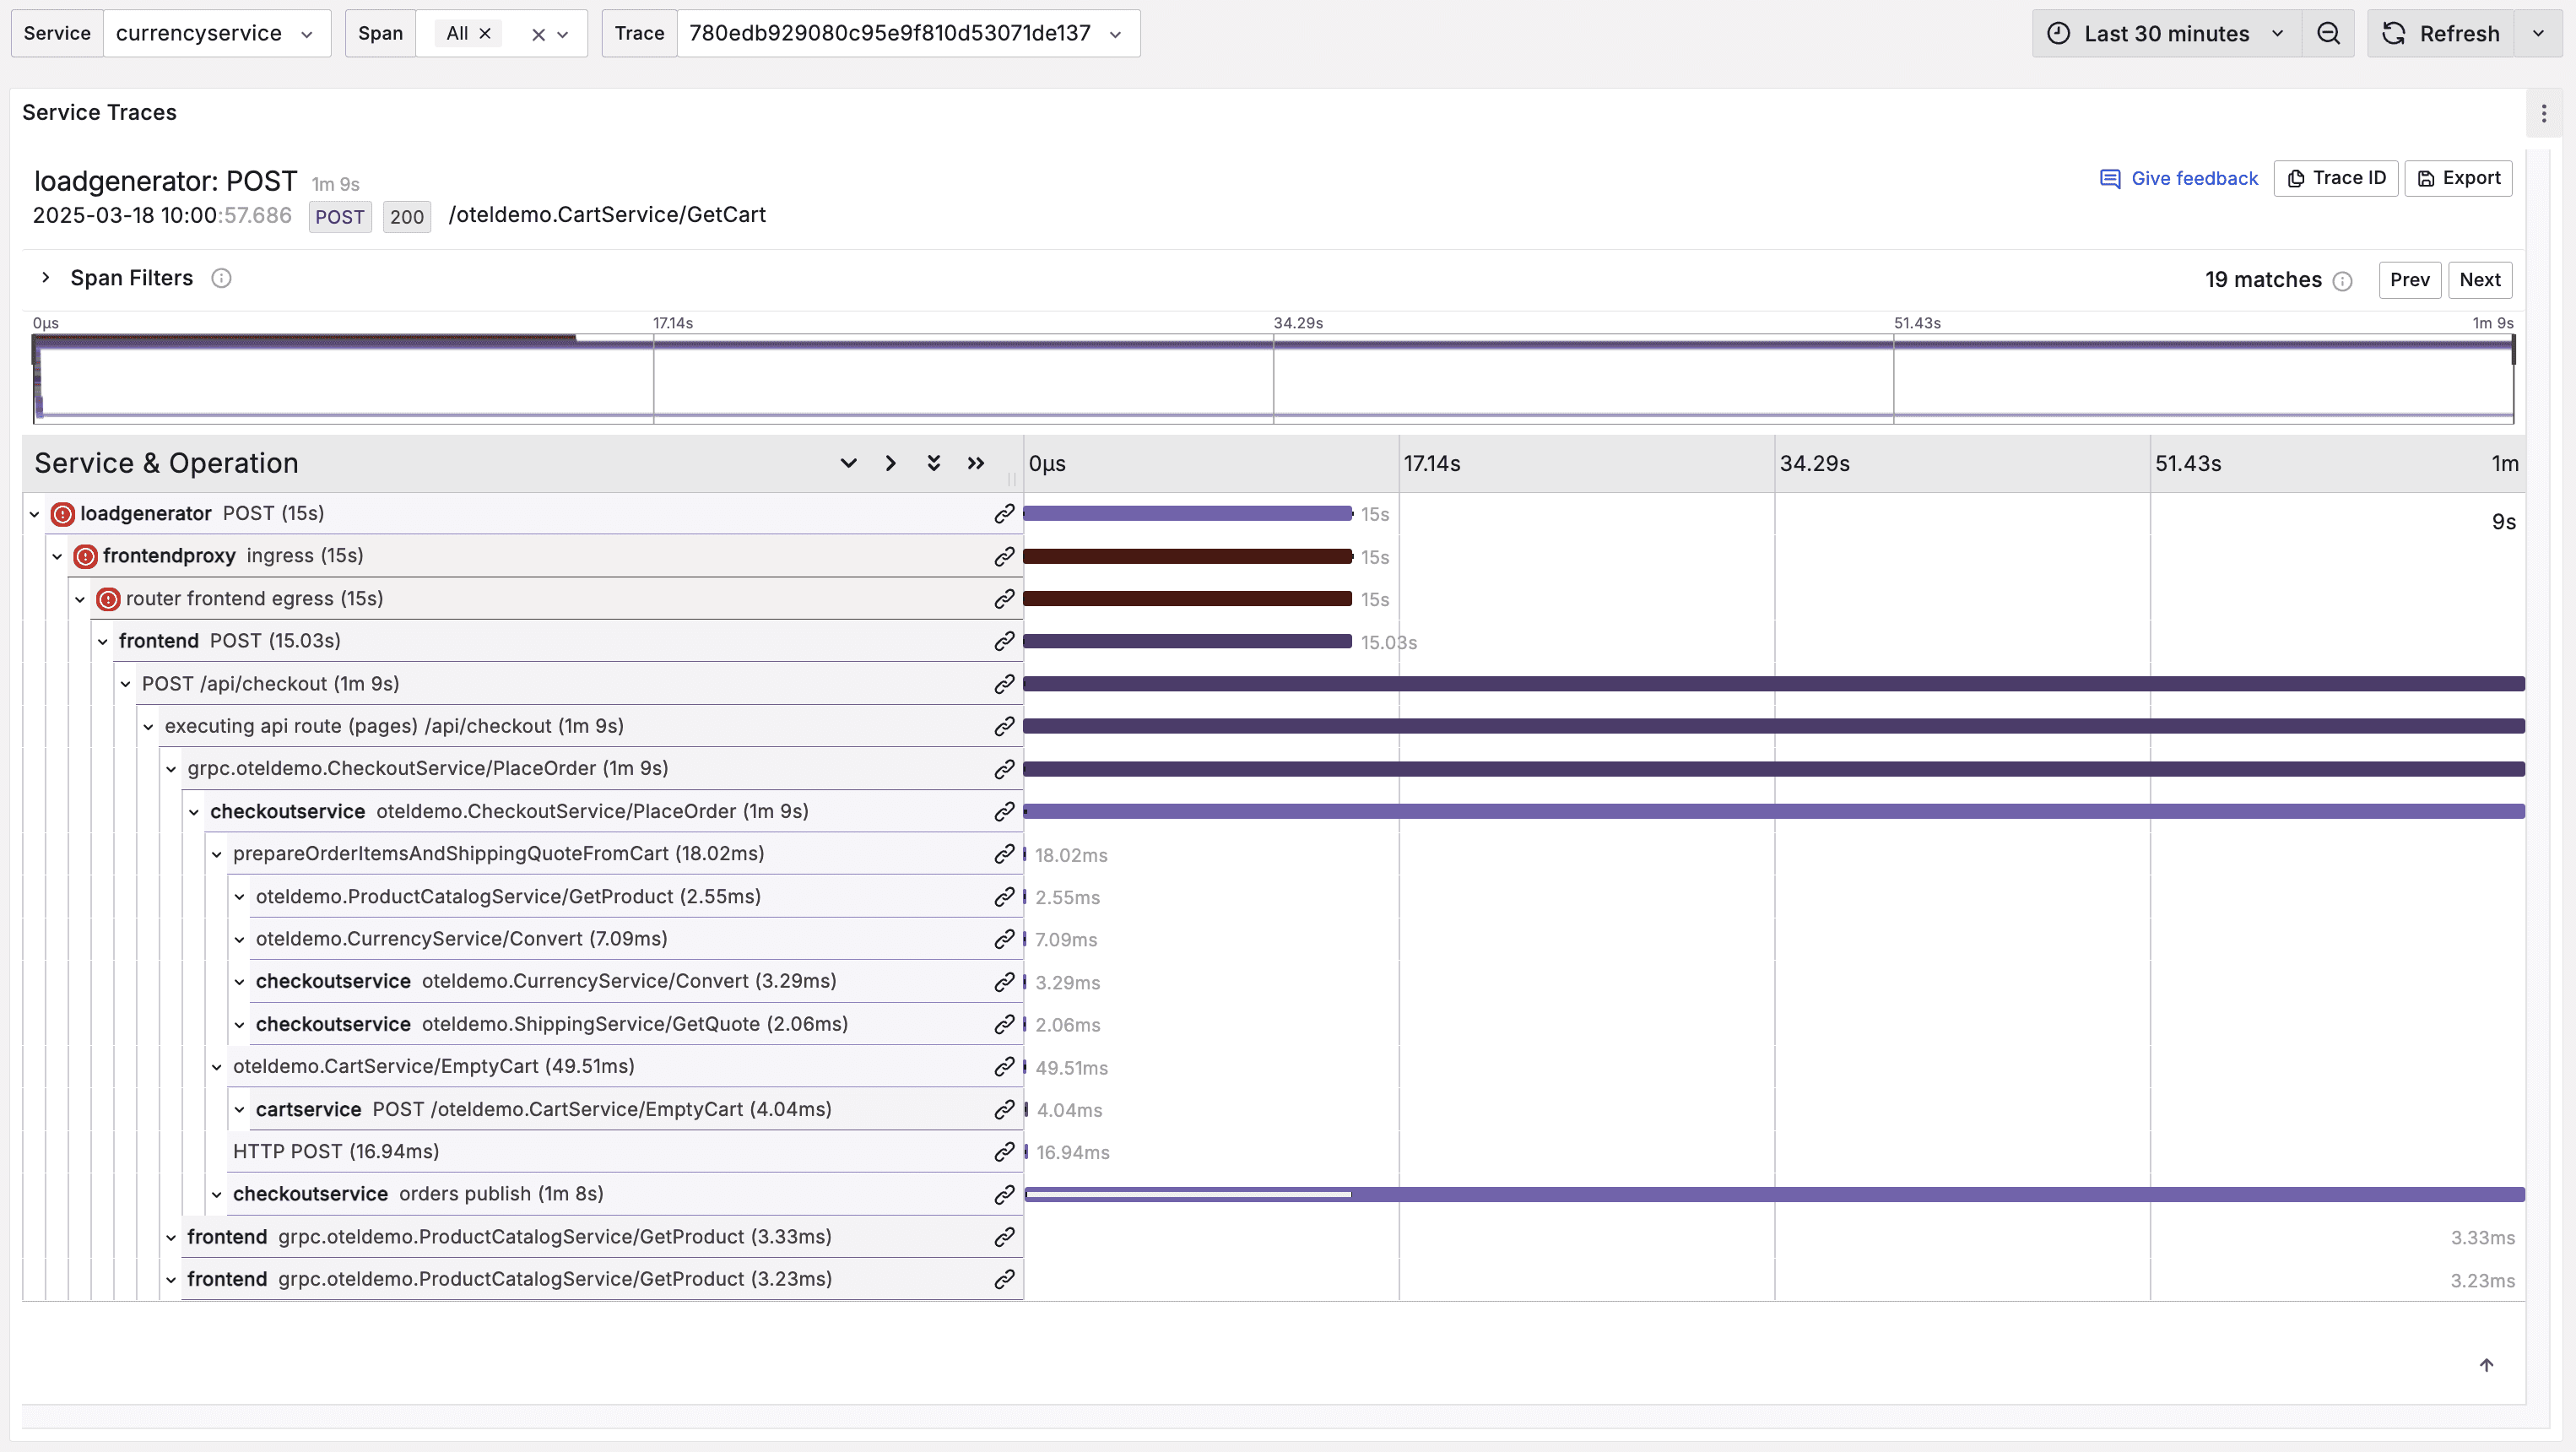Expand the Span Filters section
Screen dimensions: 2576x1452
click(x=45, y=278)
